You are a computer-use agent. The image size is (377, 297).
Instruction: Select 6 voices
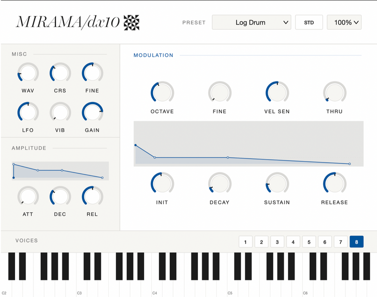(325, 242)
